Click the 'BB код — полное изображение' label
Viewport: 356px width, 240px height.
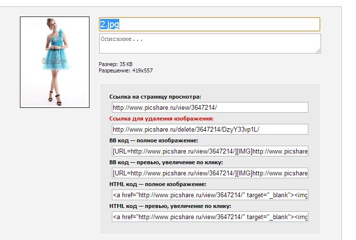point(154,140)
